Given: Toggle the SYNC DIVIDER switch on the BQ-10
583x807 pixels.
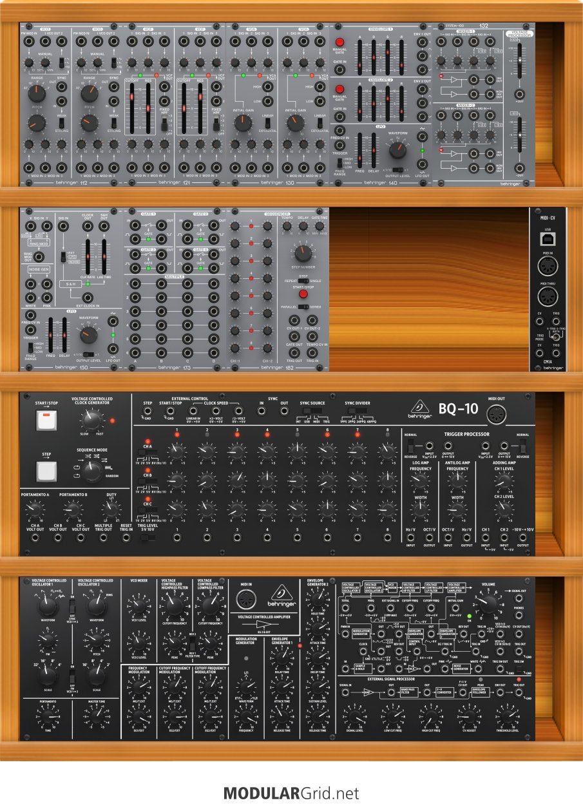Looking at the screenshot, I should 356,410.
